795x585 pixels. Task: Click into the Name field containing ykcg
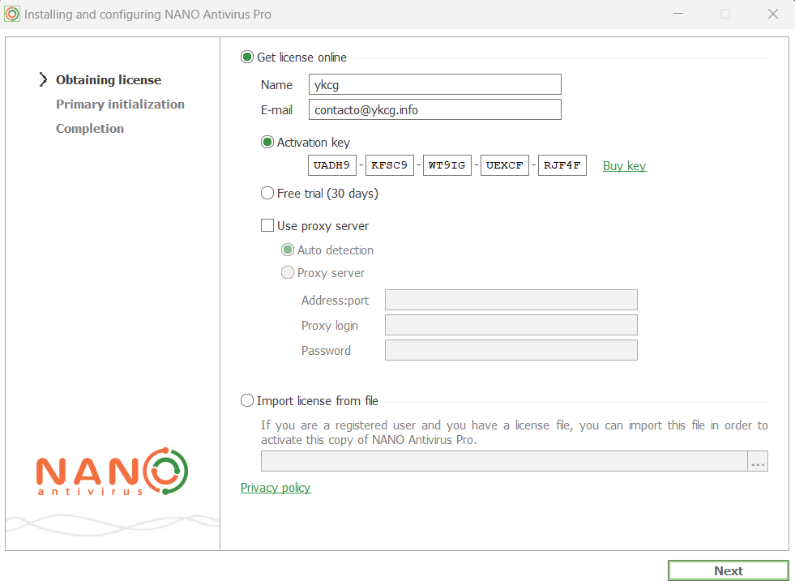tap(434, 84)
